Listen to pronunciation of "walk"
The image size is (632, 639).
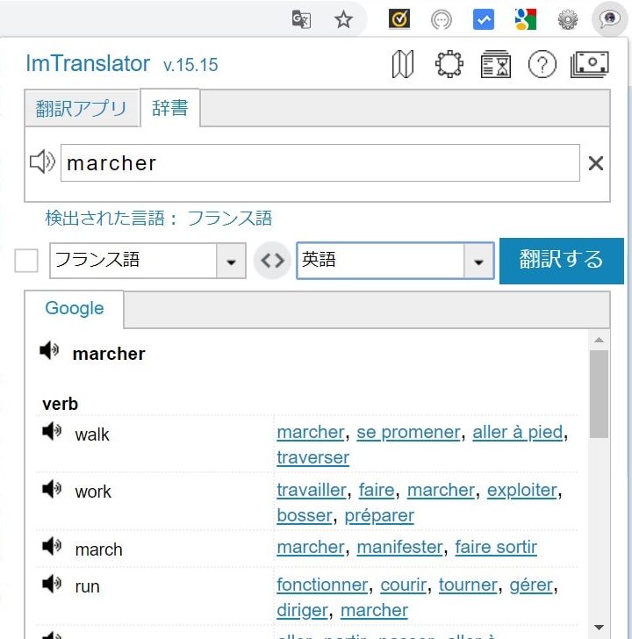pos(52,432)
